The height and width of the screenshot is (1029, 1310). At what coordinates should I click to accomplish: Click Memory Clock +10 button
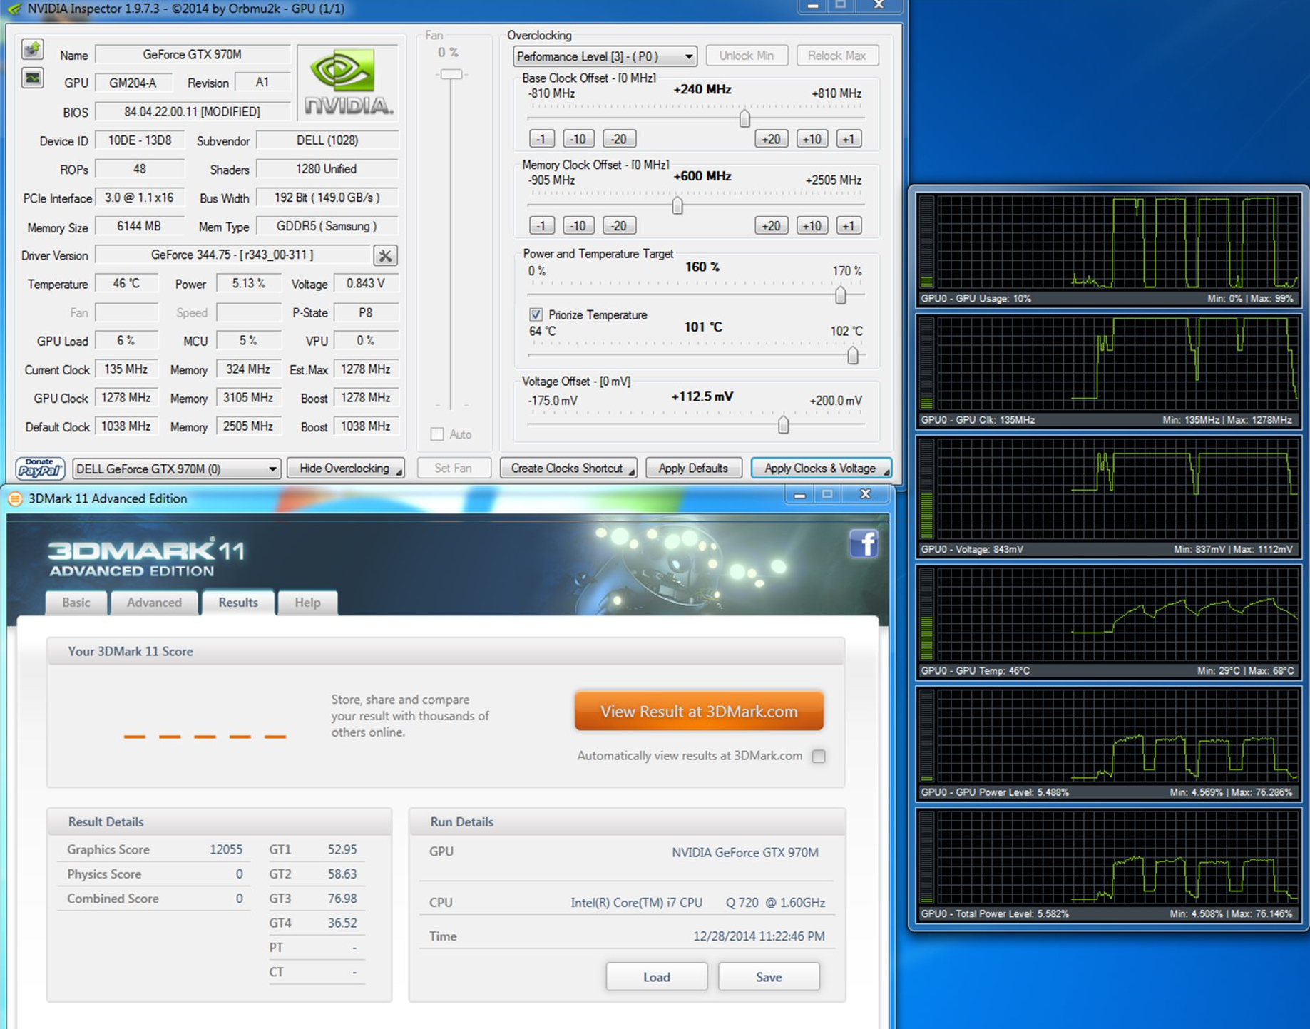point(812,226)
